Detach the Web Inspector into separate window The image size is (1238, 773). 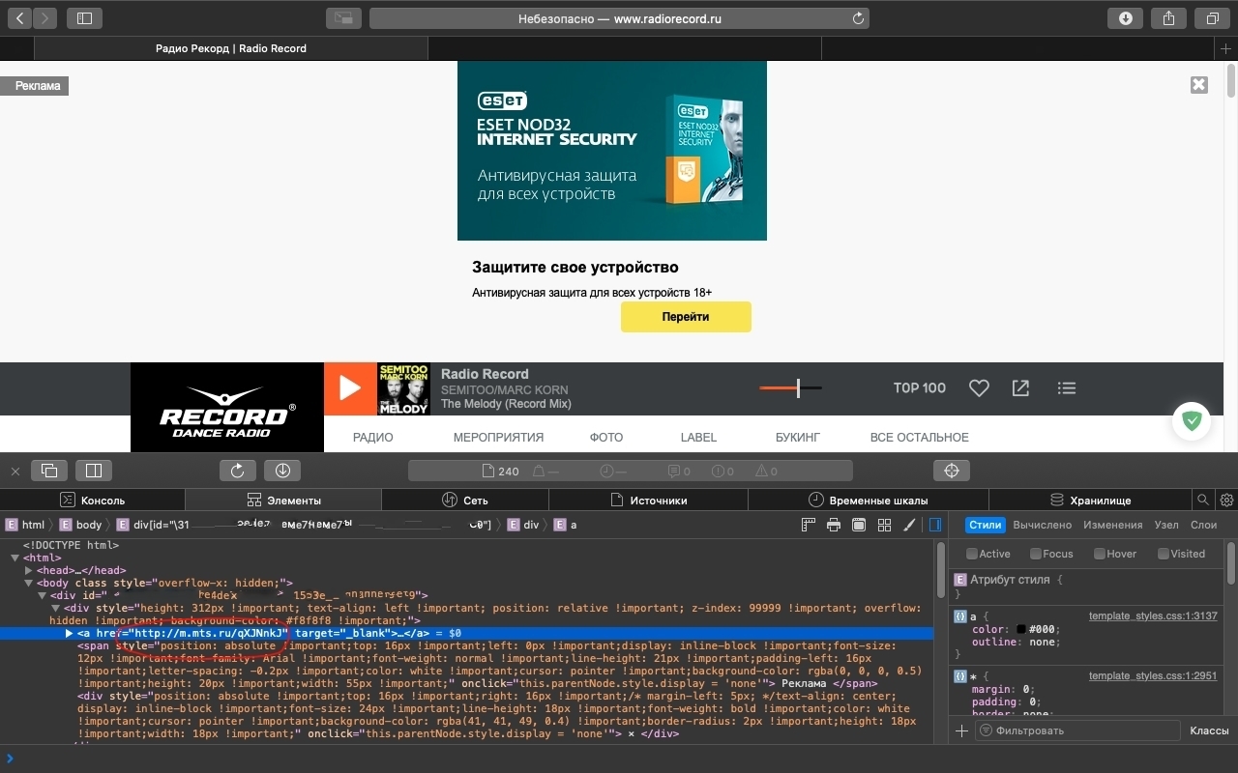point(49,471)
